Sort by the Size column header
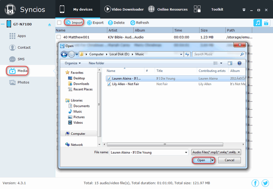Screen dimensions: 273x189 (x=213, y=30)
